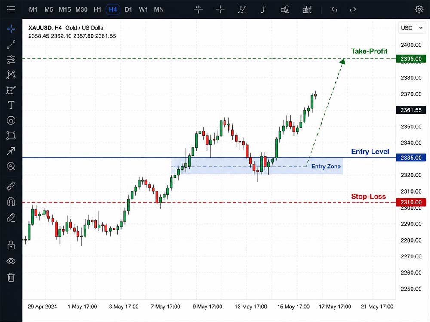This screenshot has width=430, height=322.
Task: Click the 9 May 17:00 time label
Action: click(207, 307)
